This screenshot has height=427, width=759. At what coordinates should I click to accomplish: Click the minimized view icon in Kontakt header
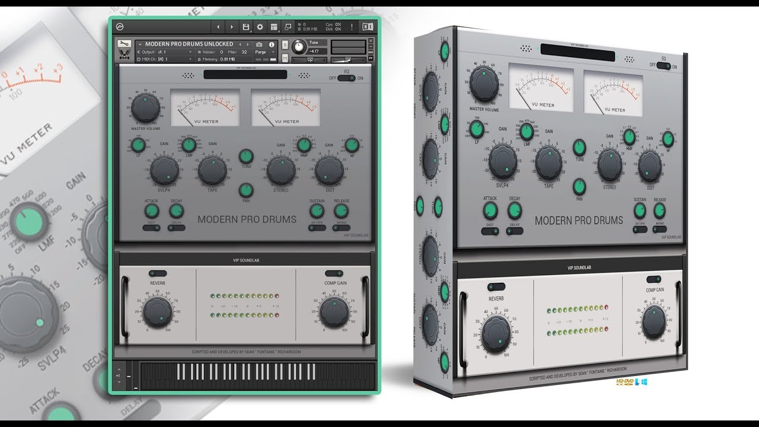[288, 27]
